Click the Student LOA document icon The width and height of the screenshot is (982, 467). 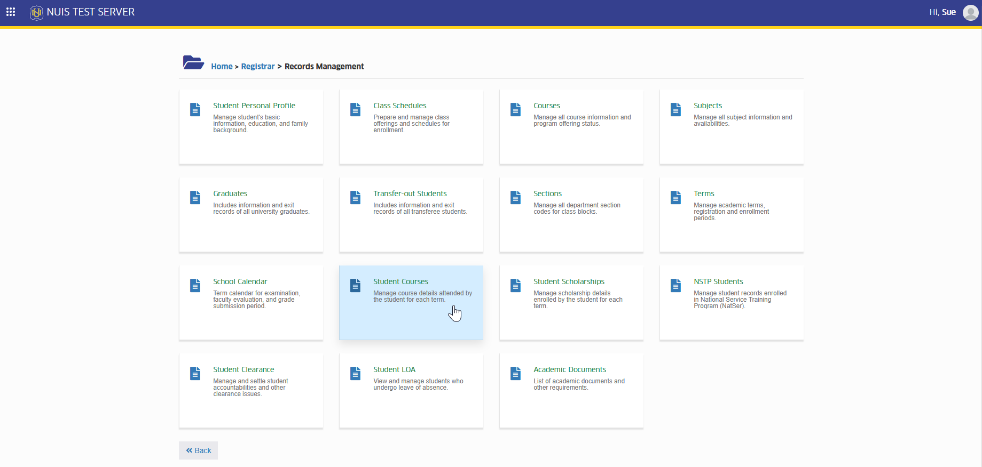tap(356, 373)
